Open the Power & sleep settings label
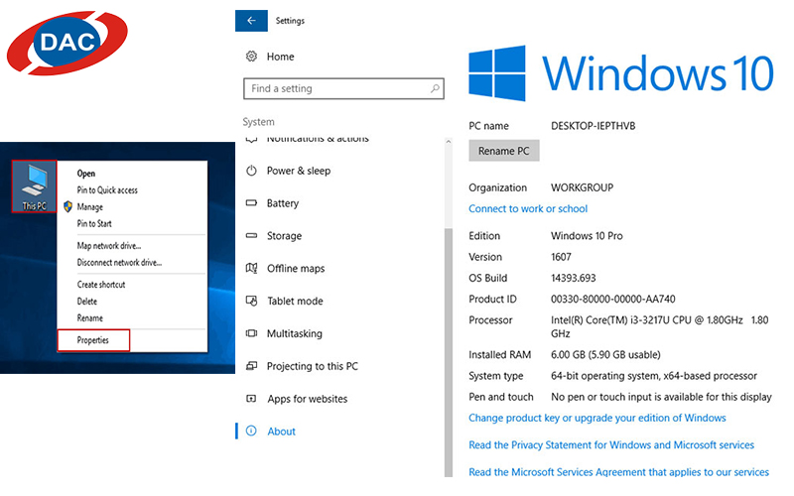The image size is (794, 496). click(299, 171)
